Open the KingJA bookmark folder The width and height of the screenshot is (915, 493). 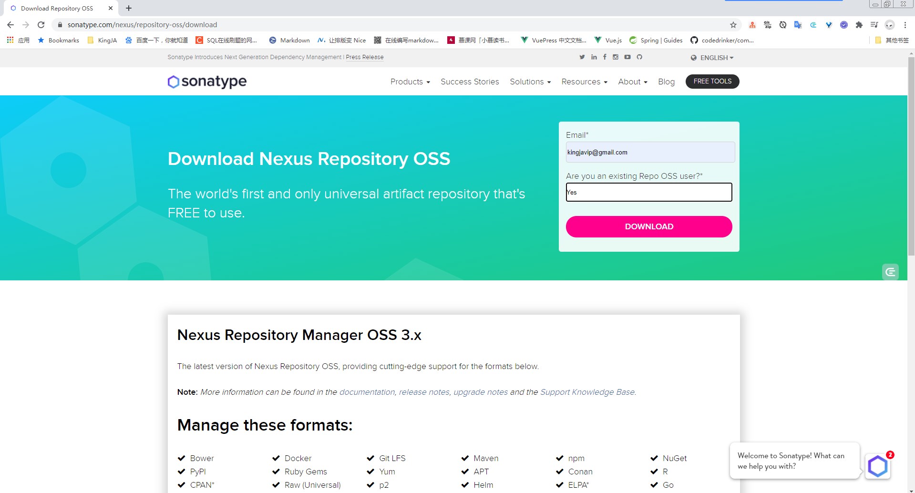click(102, 41)
